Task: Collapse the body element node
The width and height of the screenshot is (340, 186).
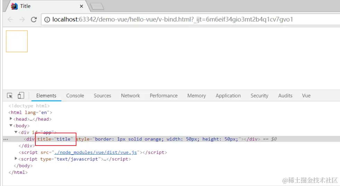Action: tap(11, 125)
